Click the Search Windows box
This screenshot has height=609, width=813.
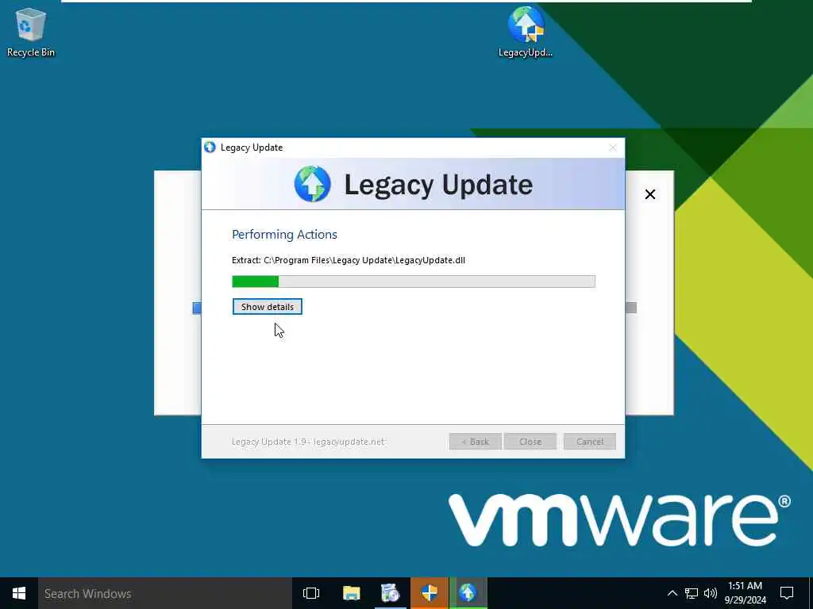click(165, 593)
